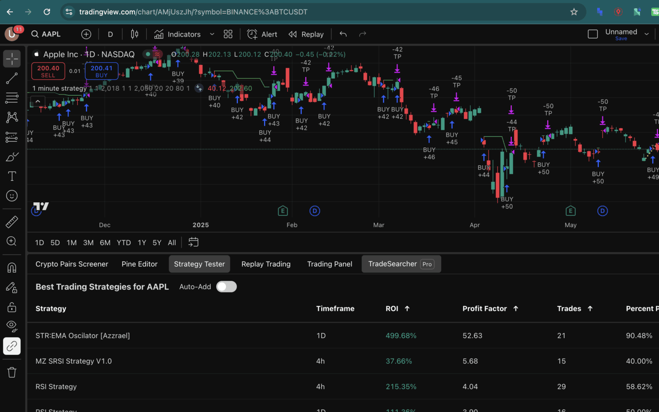Sort table by Profit Factor column
This screenshot has height=412, width=659.
490,308
